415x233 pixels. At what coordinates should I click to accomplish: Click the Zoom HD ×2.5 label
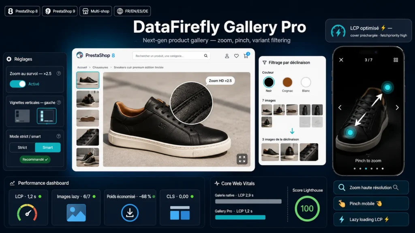[x=220, y=80]
